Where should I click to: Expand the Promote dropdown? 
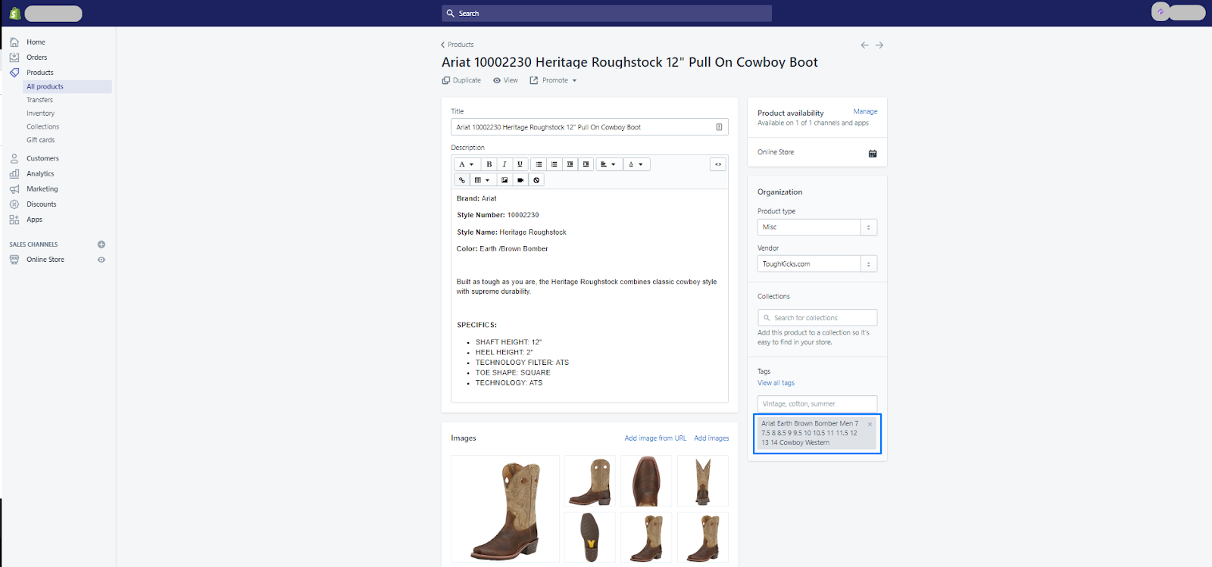pyautogui.click(x=553, y=80)
